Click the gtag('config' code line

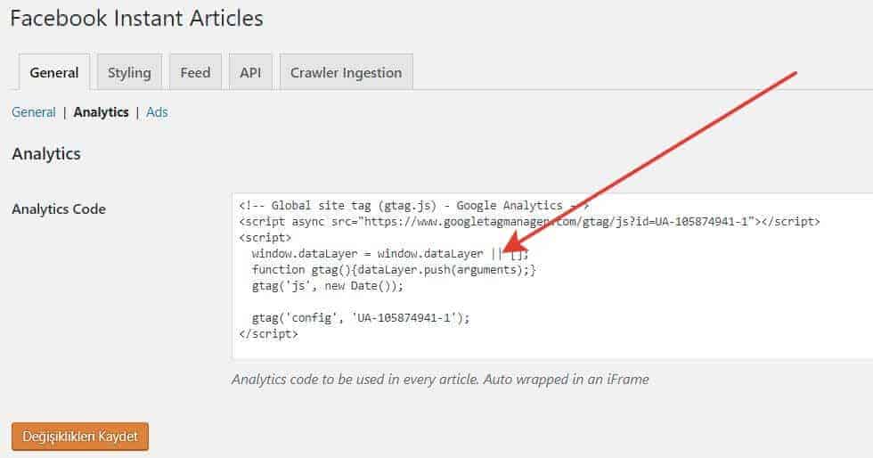click(361, 317)
